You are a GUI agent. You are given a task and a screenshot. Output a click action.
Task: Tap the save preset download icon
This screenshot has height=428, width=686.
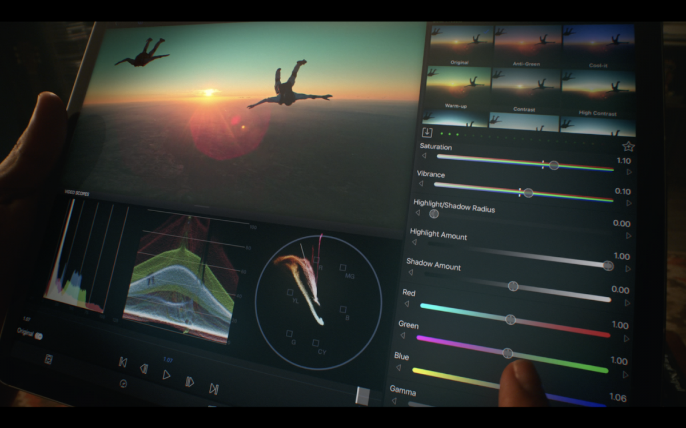tap(426, 132)
